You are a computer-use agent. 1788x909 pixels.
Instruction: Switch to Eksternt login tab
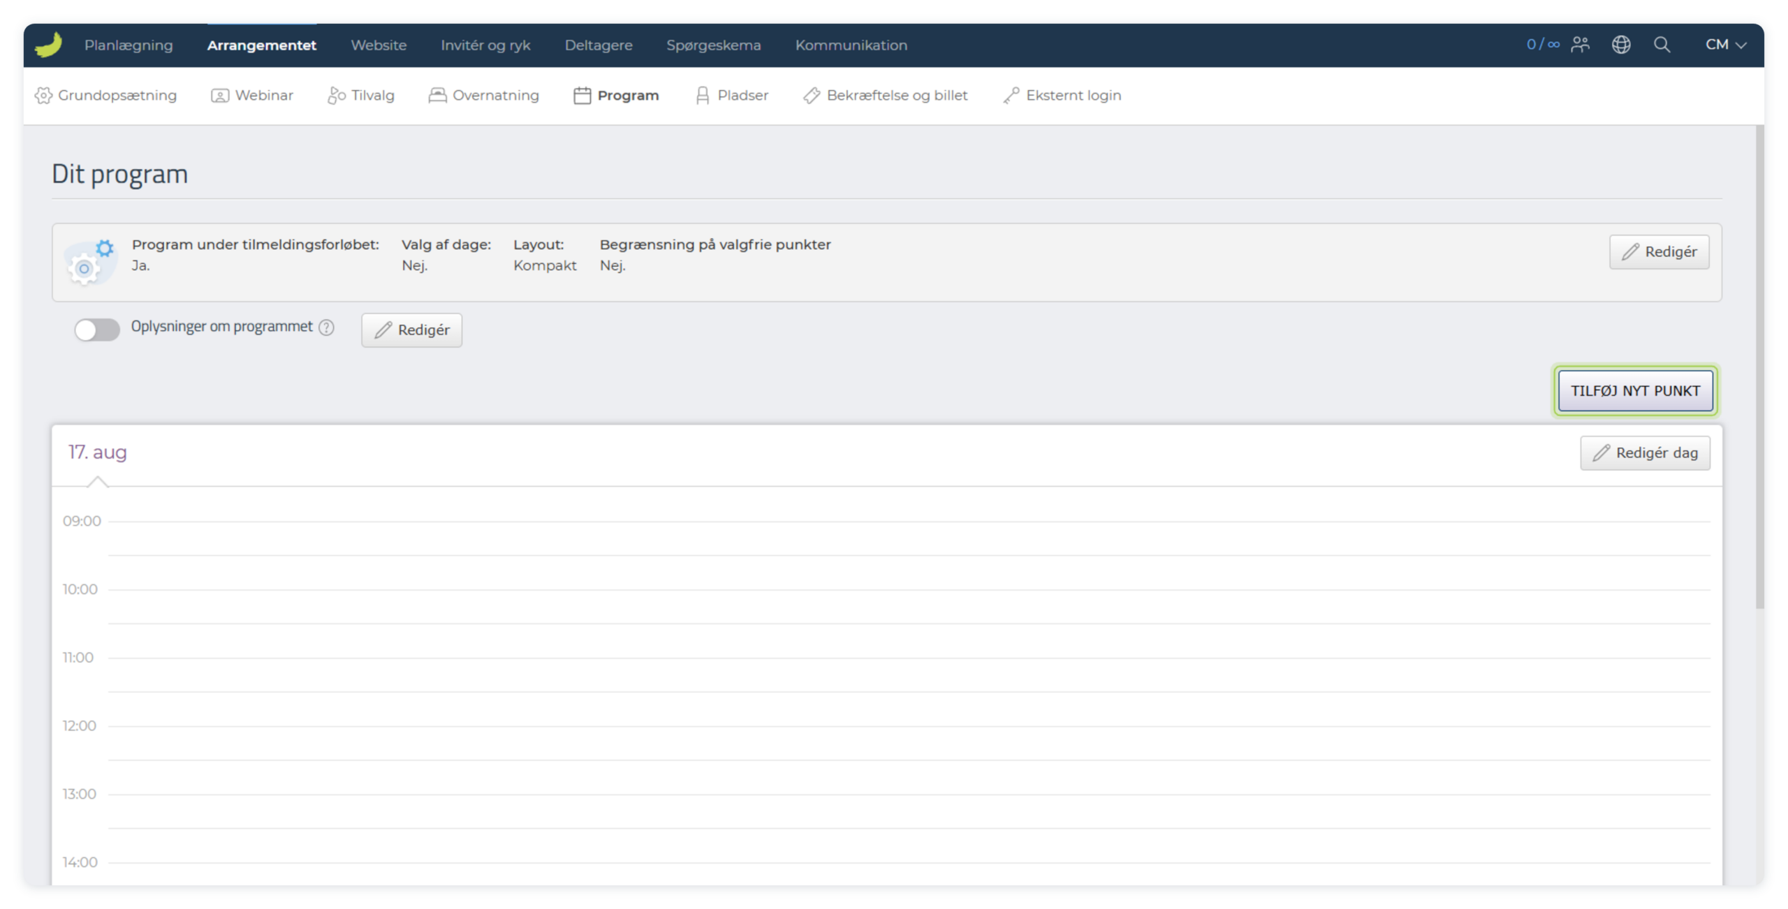pos(1062,95)
